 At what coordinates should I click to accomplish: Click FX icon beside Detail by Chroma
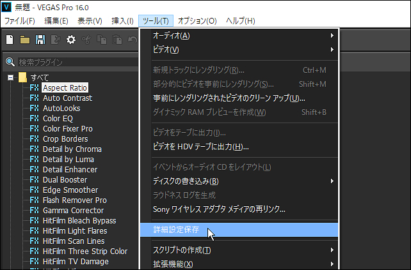(35, 149)
